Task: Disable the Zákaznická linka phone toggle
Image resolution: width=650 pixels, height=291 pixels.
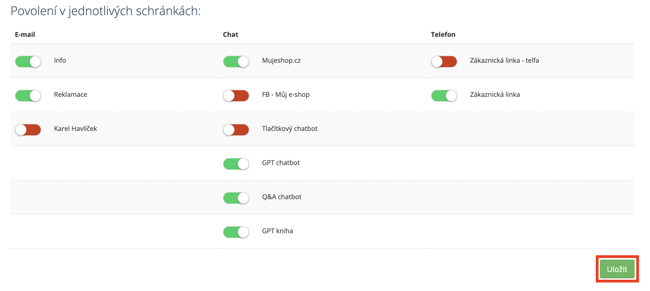Action: point(444,95)
